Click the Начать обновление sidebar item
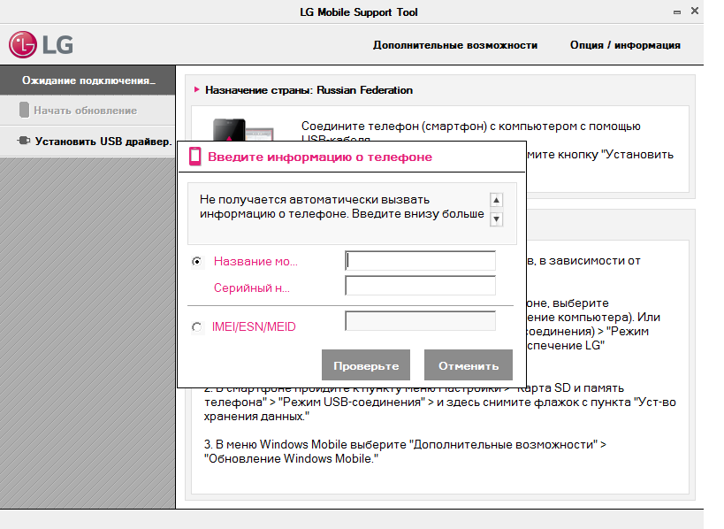The height and width of the screenshot is (529, 724). pos(86,111)
